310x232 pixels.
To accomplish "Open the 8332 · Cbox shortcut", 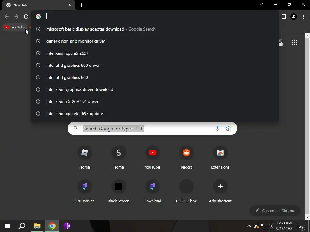I will (x=186, y=191).
